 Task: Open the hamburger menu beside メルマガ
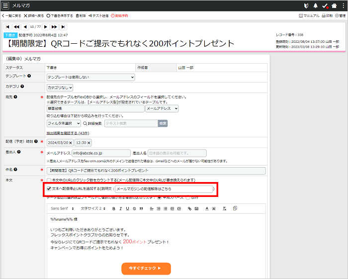(x=5, y=5)
